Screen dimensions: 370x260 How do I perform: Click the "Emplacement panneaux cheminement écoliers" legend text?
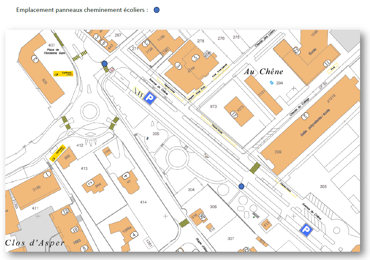point(82,10)
